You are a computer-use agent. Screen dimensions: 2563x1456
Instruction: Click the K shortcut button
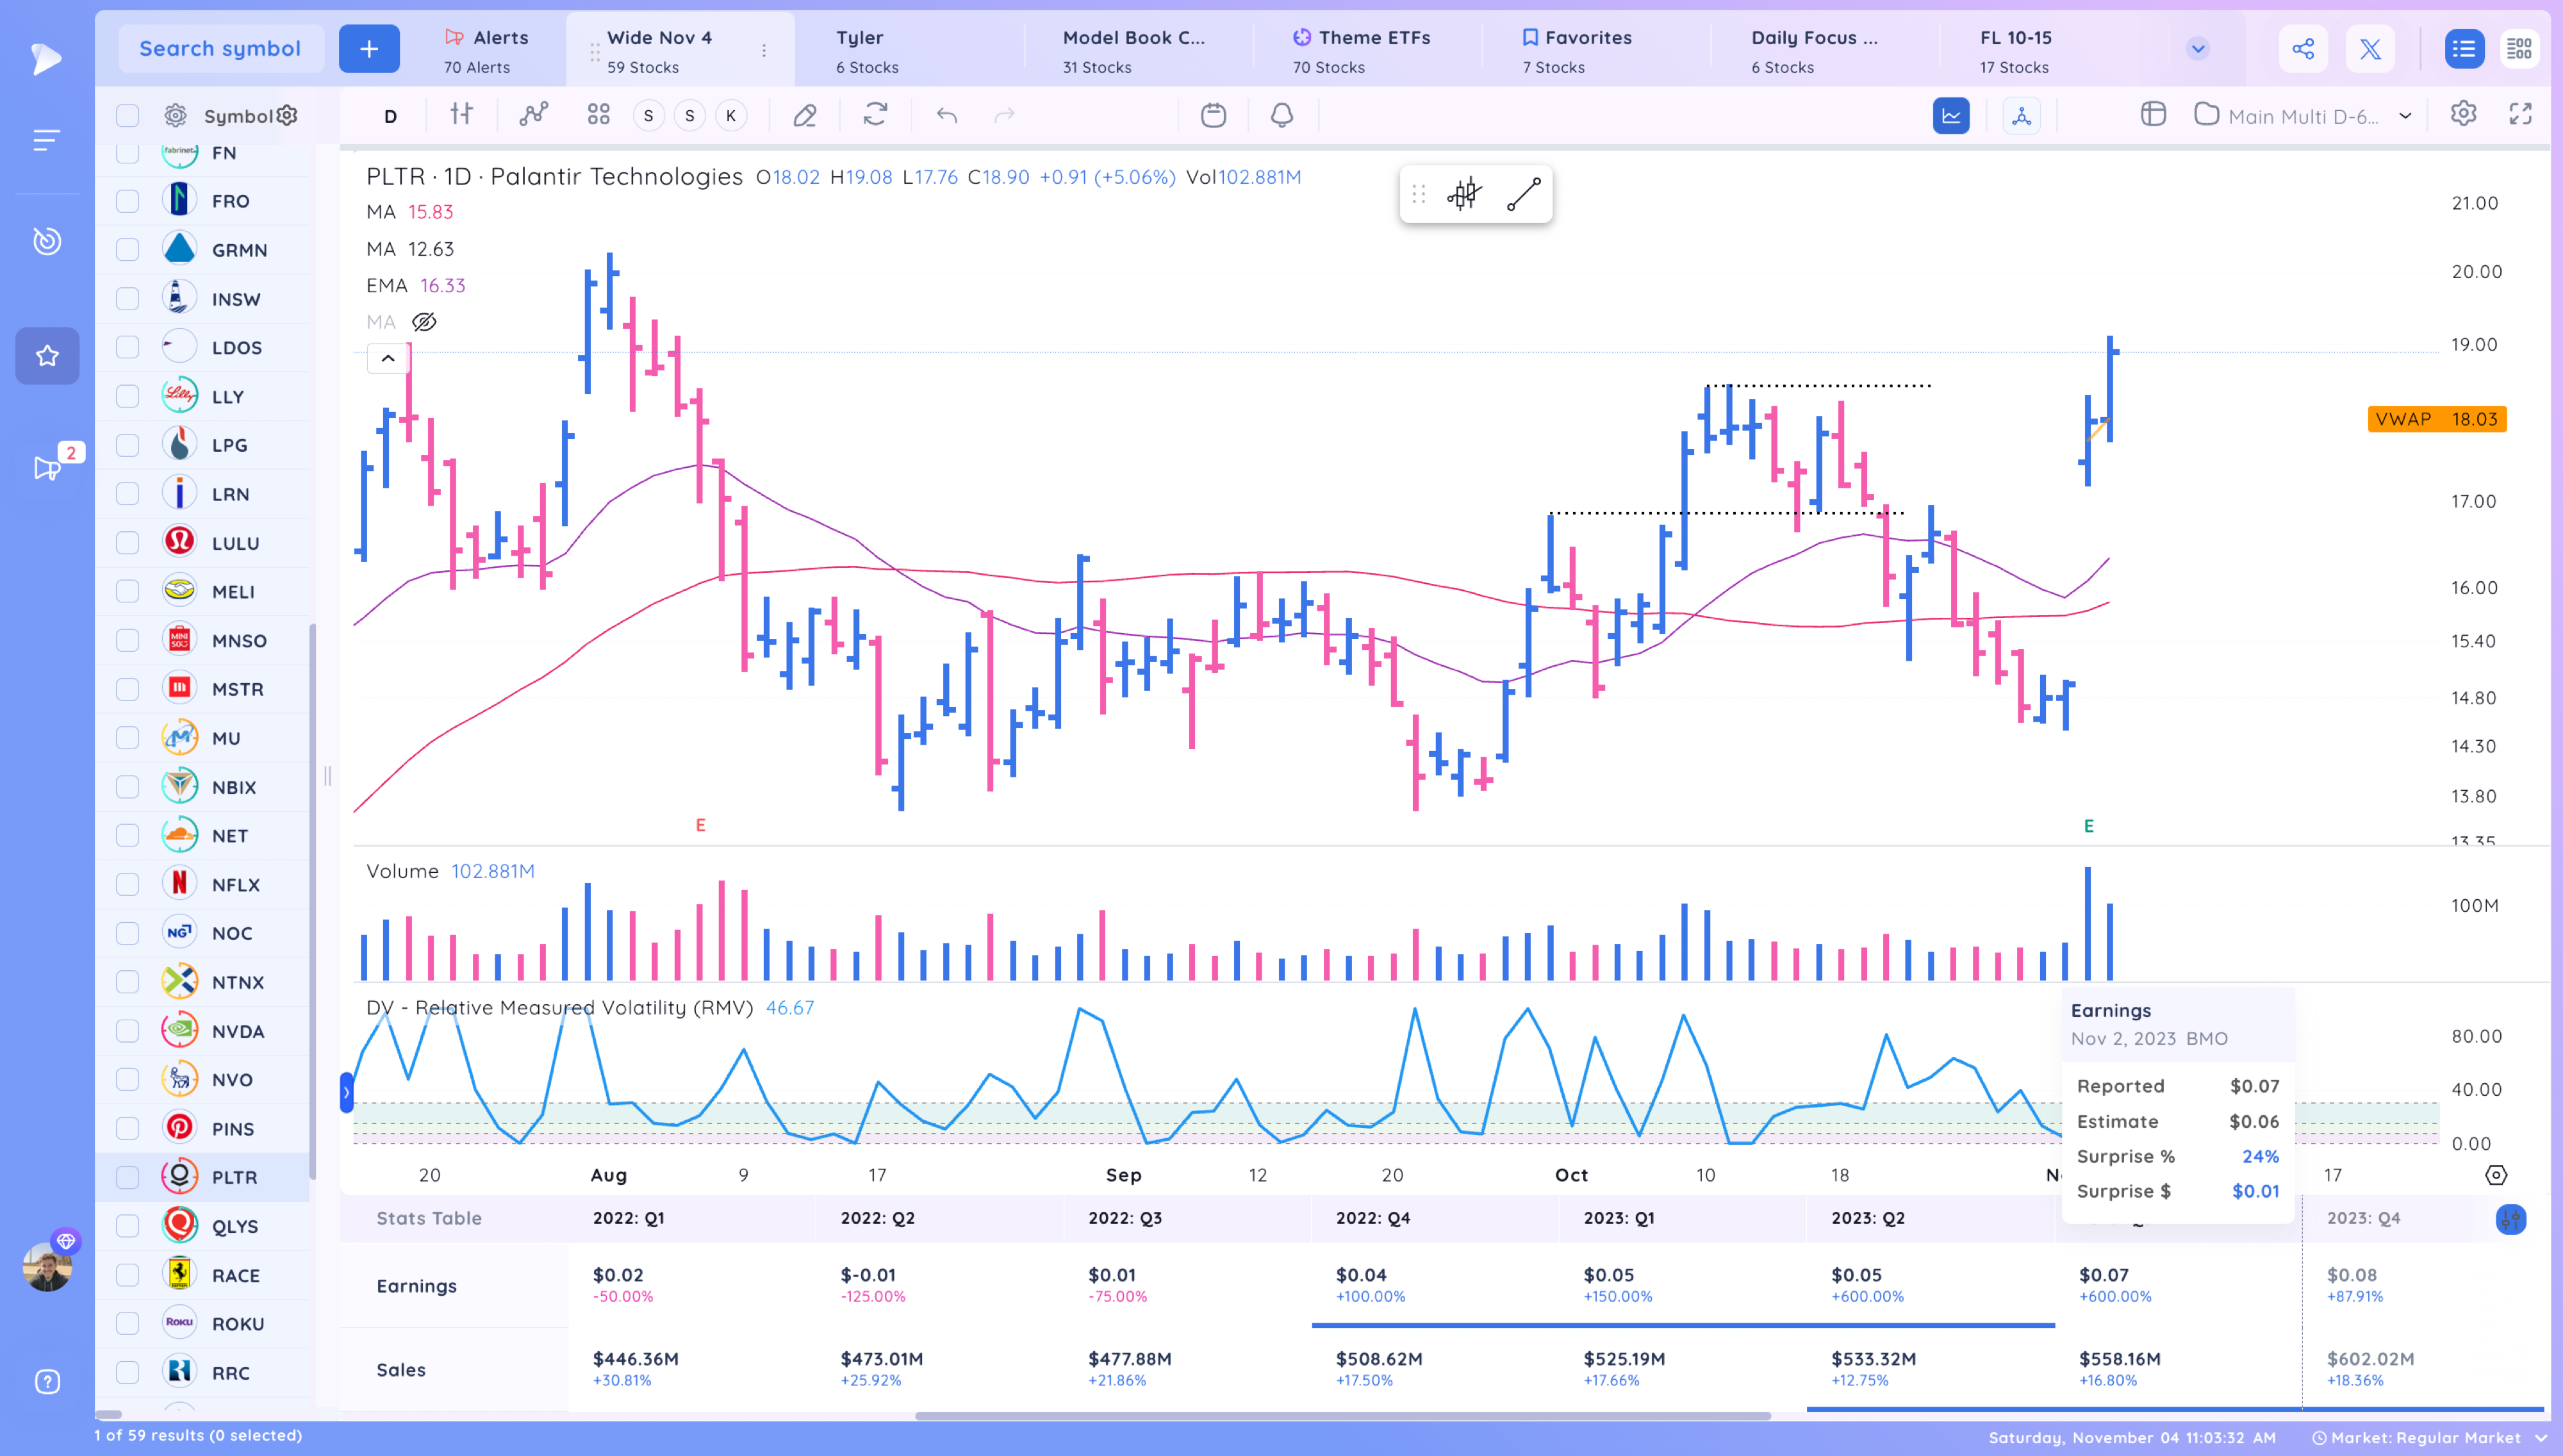(x=730, y=116)
